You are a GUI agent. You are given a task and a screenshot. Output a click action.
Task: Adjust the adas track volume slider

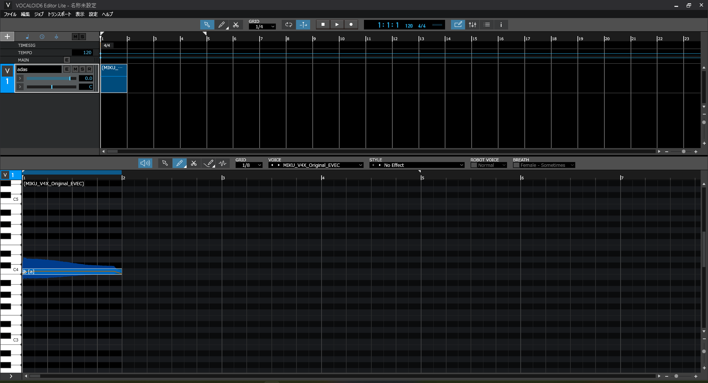(70, 78)
